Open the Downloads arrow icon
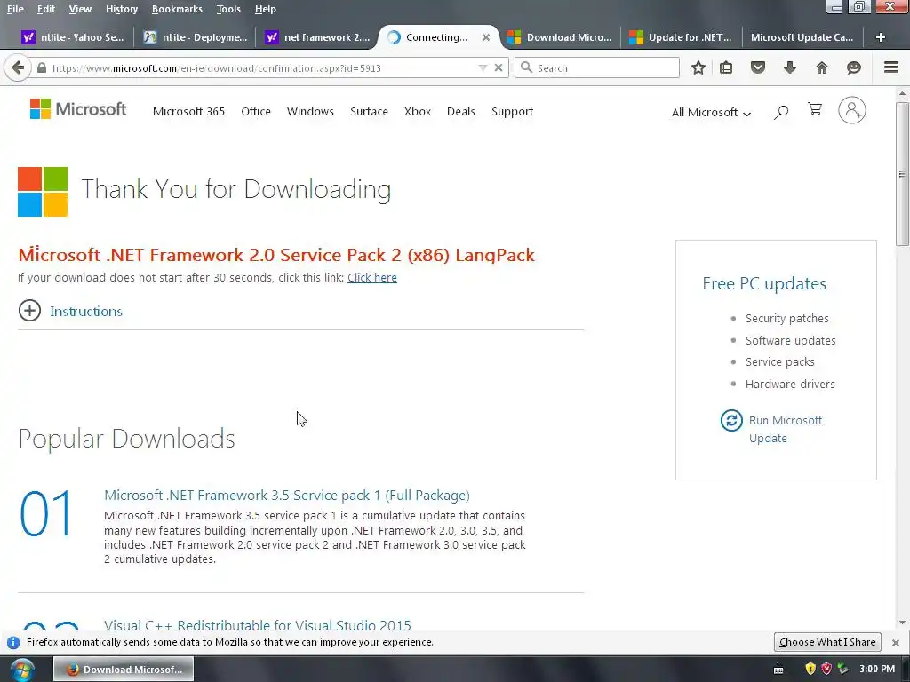Screen dimensions: 910x682 pyautogui.click(x=789, y=67)
